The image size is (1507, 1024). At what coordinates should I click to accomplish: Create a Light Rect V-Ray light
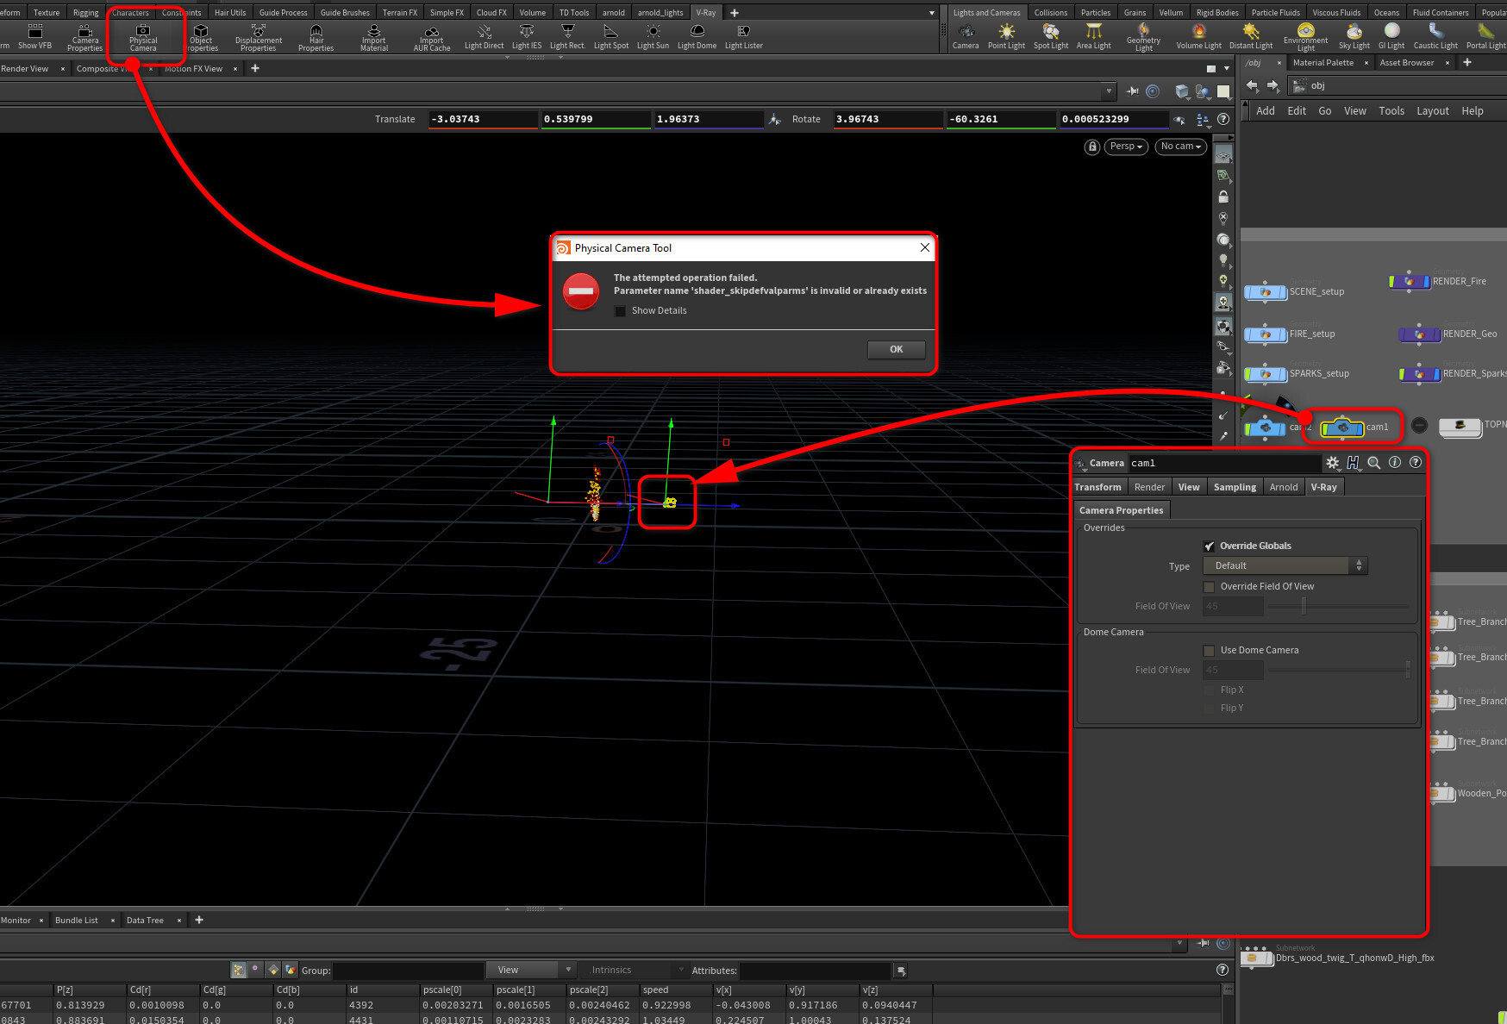click(567, 37)
